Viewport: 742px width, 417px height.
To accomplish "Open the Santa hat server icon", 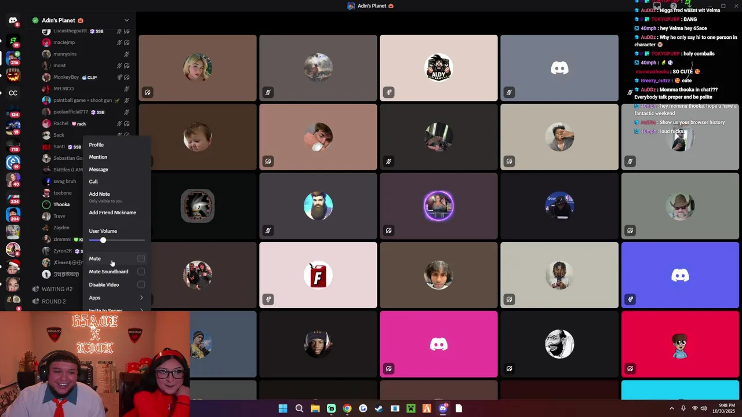I will [x=13, y=266].
